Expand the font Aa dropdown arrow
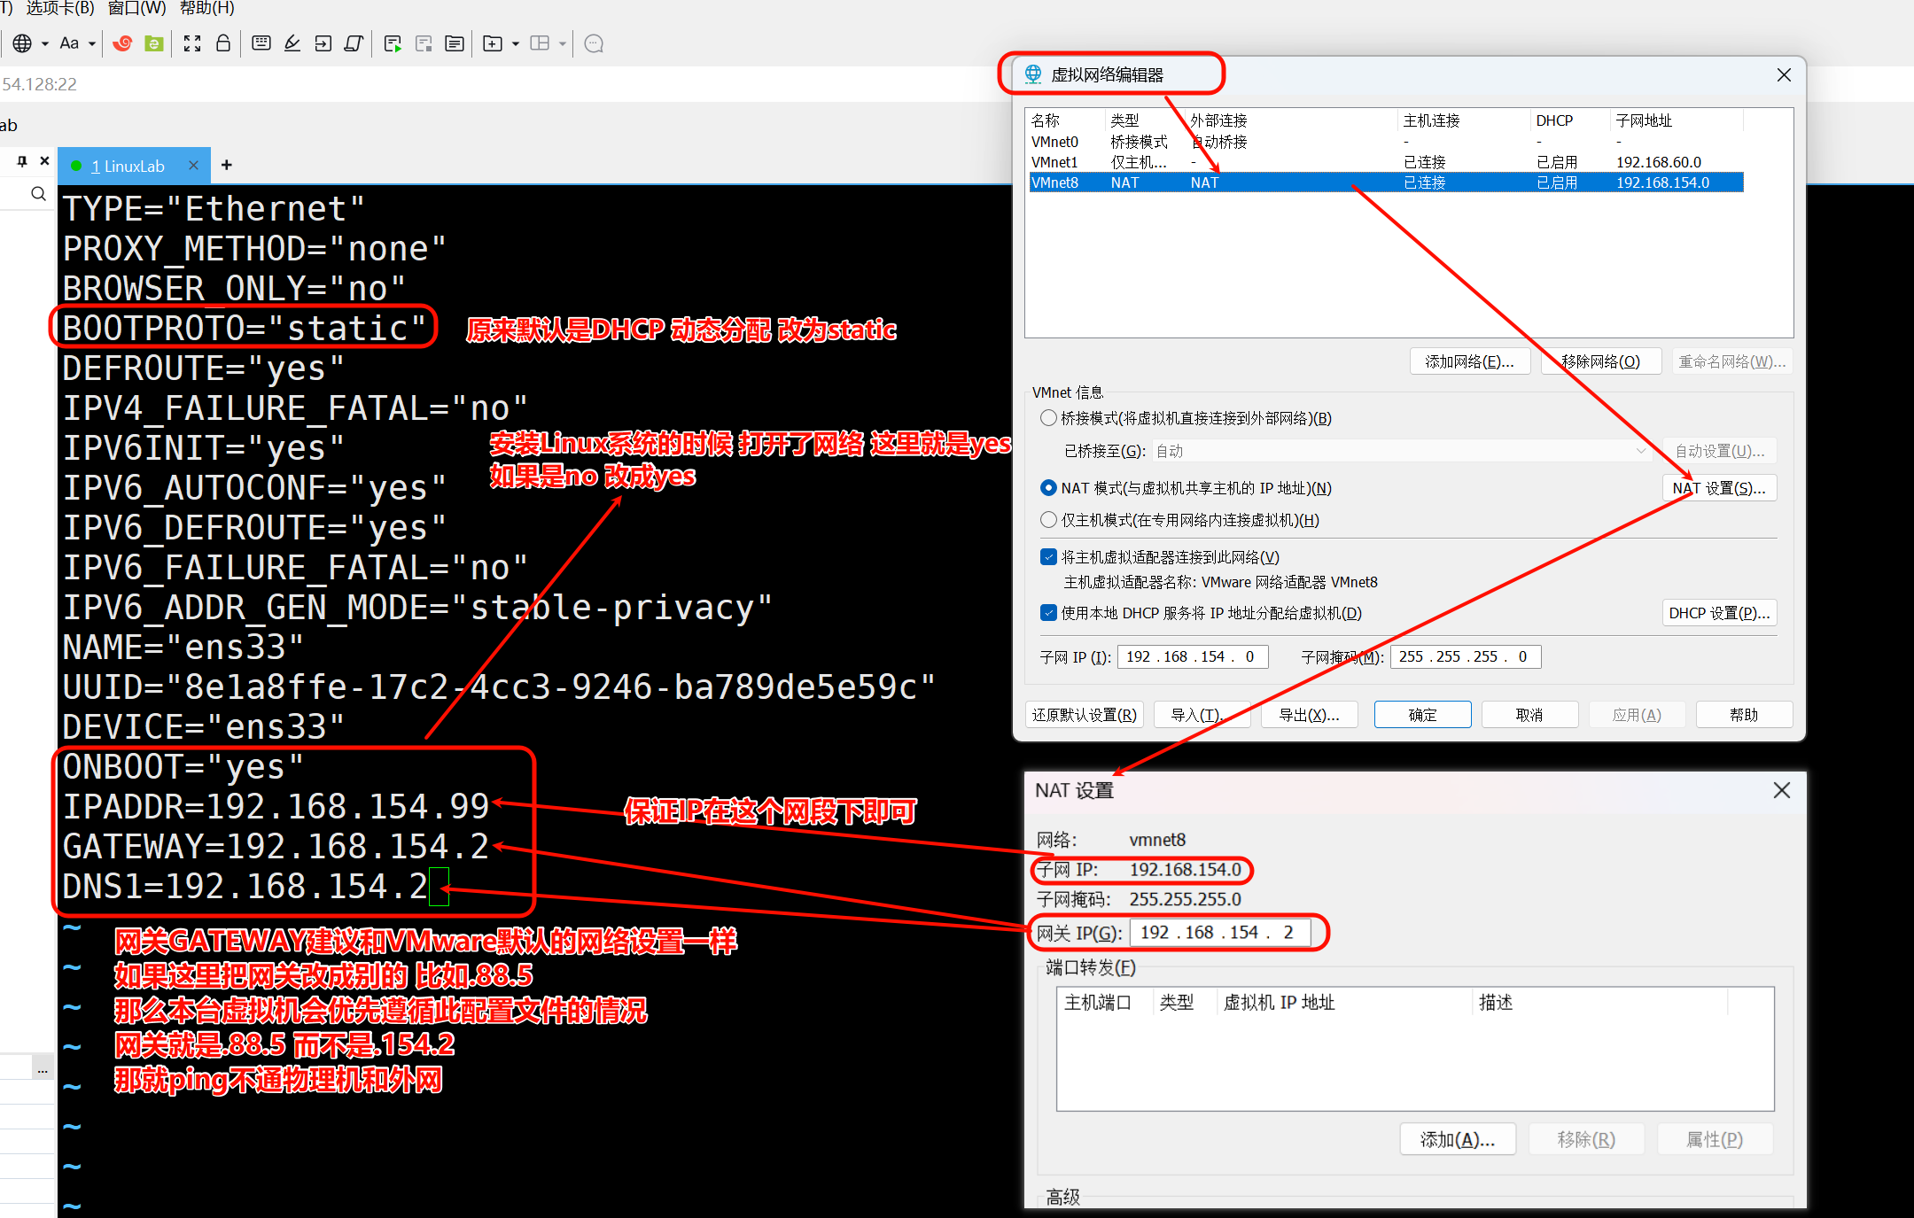Screen dimensions: 1914x1218 coord(92,43)
